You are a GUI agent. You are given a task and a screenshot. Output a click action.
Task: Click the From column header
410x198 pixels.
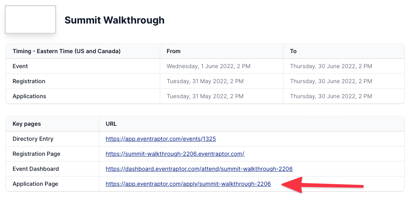click(174, 51)
